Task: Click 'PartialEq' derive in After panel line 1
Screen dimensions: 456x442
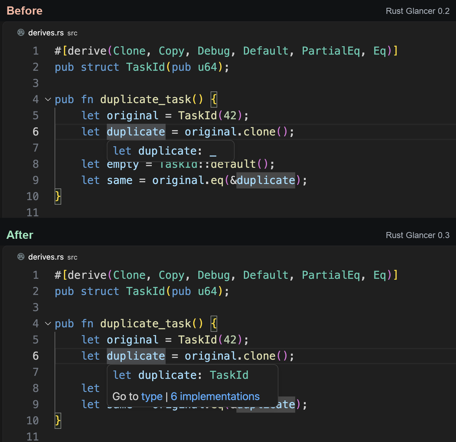Action: coord(331,275)
